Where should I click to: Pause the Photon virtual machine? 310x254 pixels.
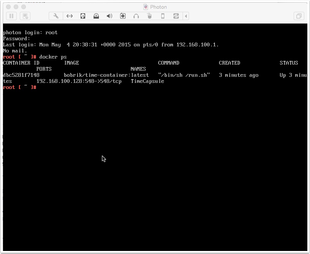click(x=11, y=16)
